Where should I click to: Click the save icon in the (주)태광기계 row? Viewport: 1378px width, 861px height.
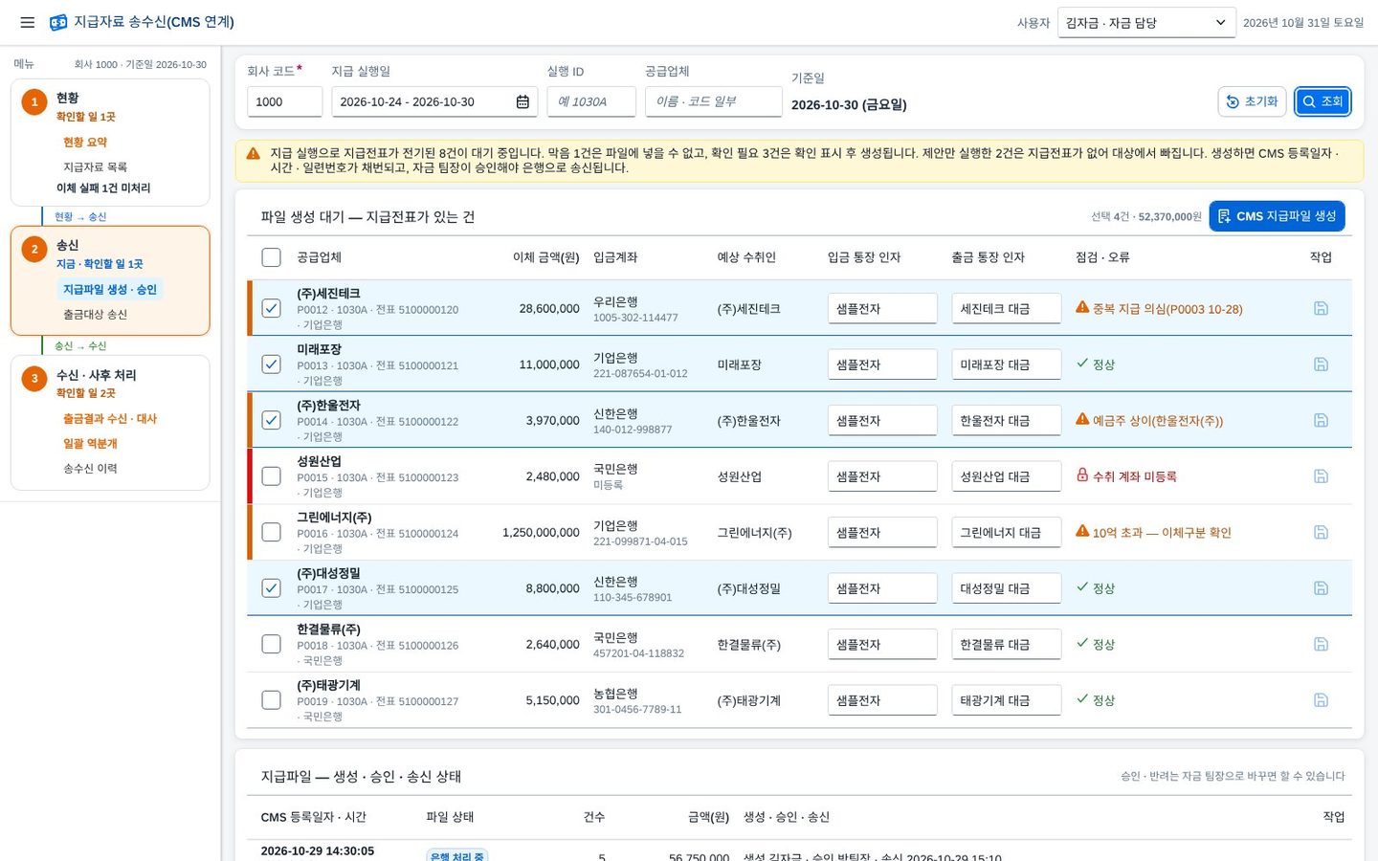[x=1321, y=700]
